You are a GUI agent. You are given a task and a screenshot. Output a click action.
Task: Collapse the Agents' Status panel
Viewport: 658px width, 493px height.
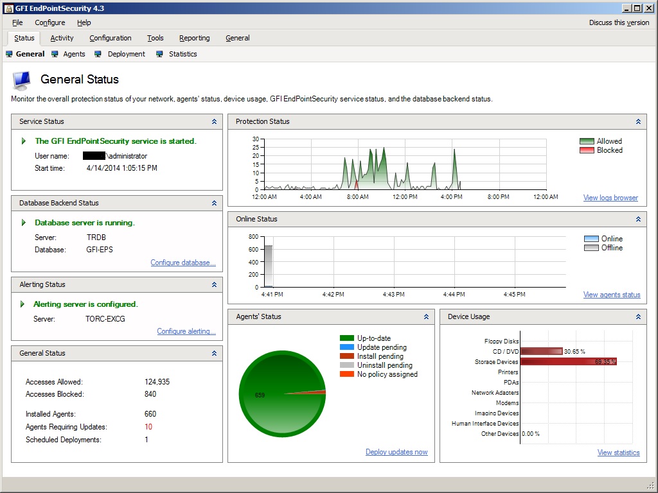pos(427,316)
